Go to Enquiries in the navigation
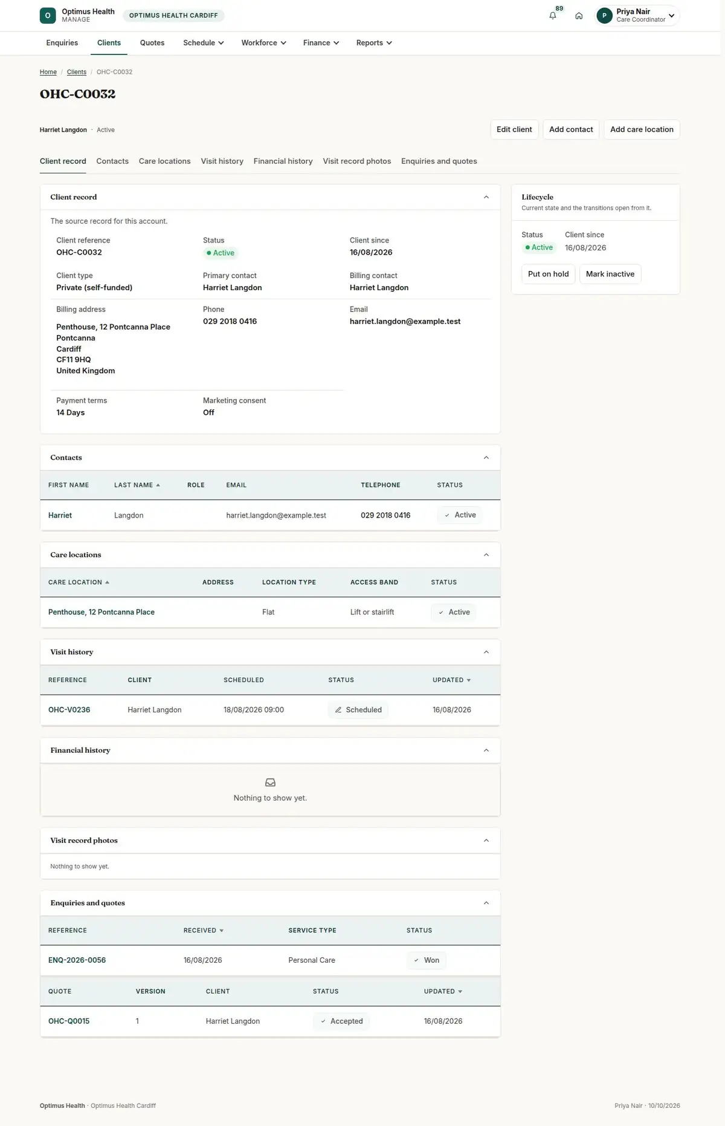Viewport: 725px width, 1126px height. (x=62, y=43)
